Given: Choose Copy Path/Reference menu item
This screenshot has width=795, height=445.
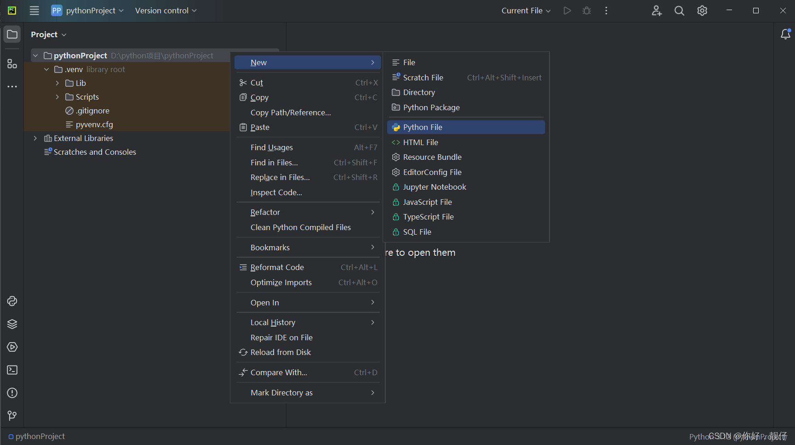Looking at the screenshot, I should pos(308,113).
